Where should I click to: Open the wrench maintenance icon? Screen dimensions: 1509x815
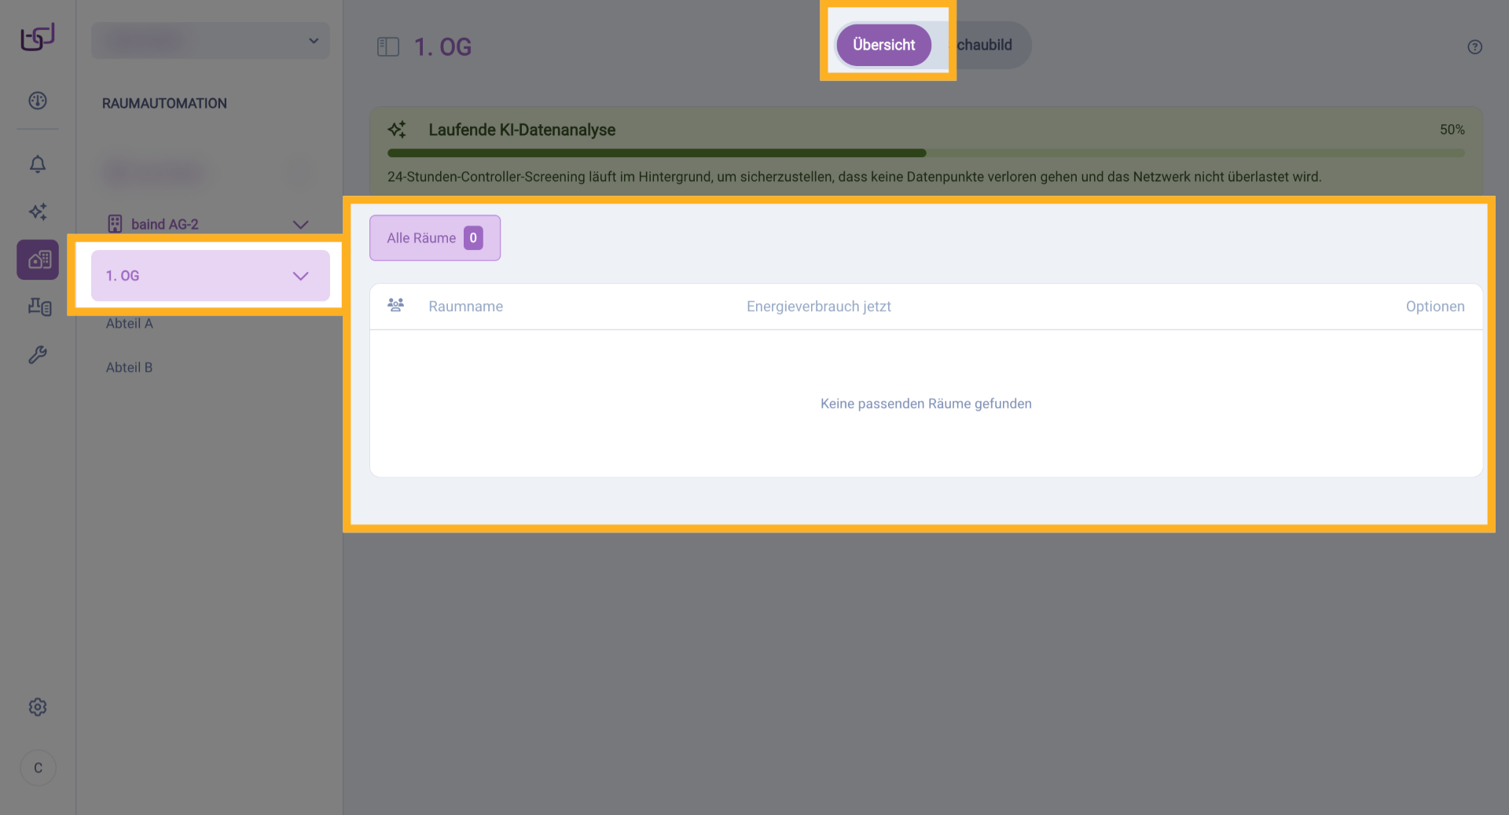click(38, 355)
